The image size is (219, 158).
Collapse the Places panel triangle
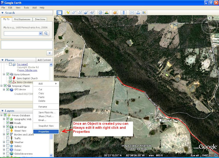point(2,60)
